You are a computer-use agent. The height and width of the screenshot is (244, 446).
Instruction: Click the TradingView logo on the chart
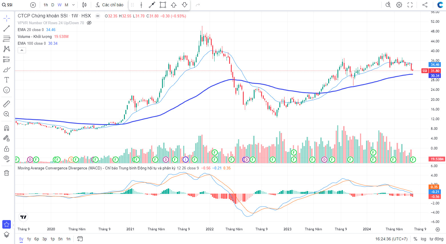tap(23, 217)
